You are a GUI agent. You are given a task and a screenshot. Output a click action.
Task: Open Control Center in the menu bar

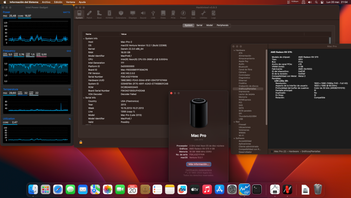[322, 2]
